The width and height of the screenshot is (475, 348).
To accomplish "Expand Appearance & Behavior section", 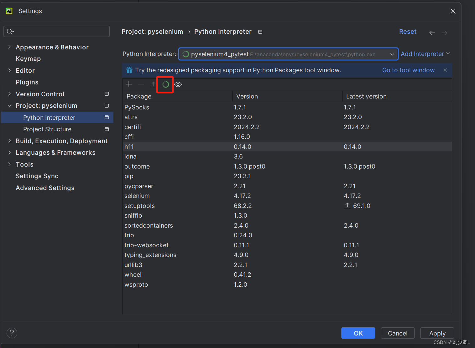I will [9, 47].
